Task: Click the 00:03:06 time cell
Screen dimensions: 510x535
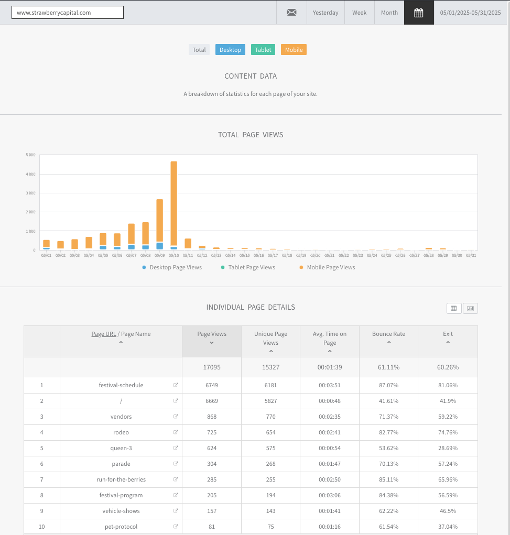Action: point(330,495)
